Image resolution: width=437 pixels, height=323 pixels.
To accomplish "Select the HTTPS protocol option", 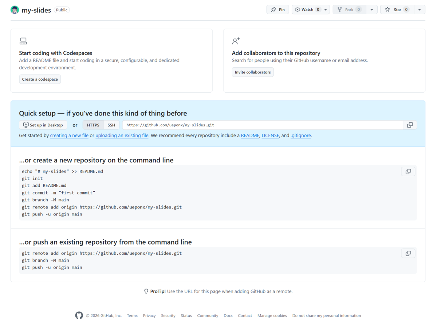I will point(93,125).
